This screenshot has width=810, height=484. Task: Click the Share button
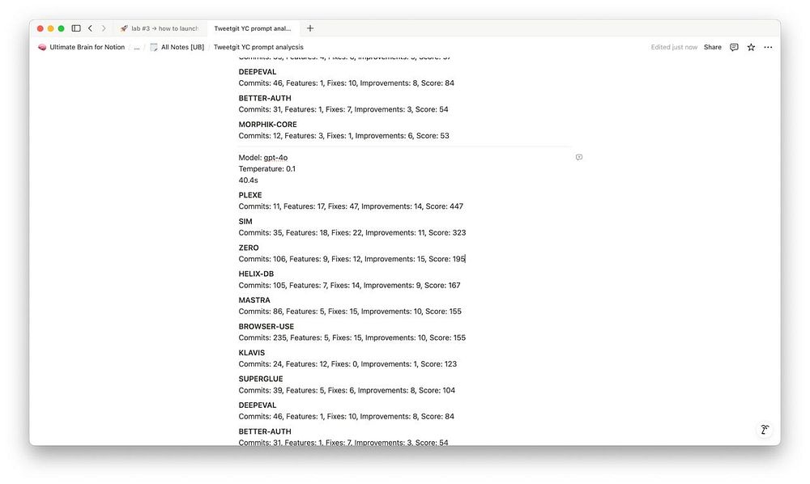coord(712,47)
